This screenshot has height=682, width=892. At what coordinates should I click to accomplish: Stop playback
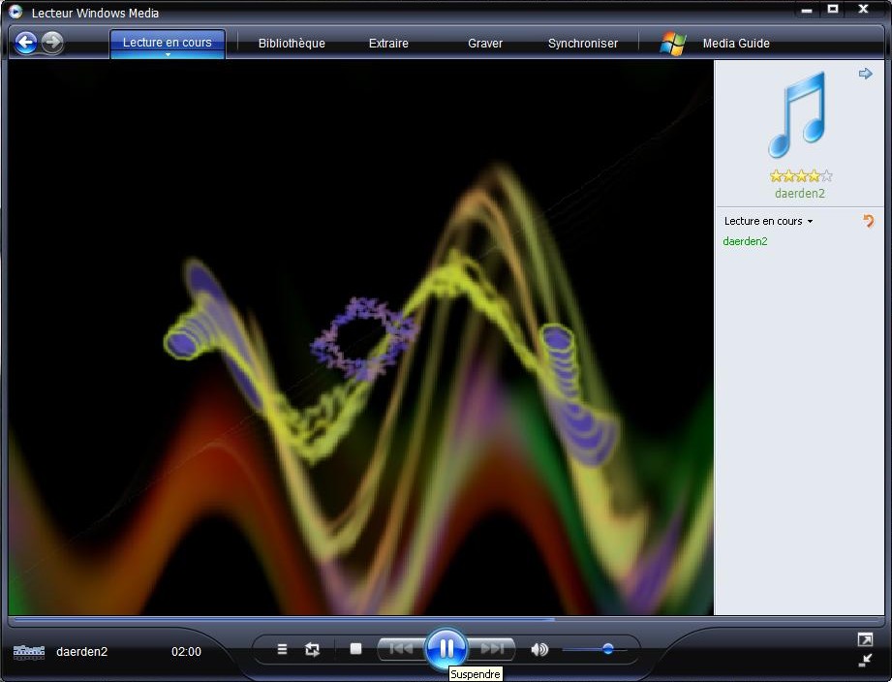pos(356,648)
